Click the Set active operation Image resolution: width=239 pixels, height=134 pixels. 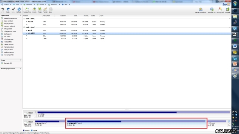(x=7, y=36)
